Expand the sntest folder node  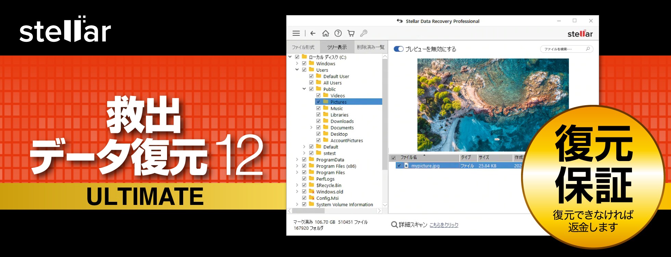click(x=304, y=153)
